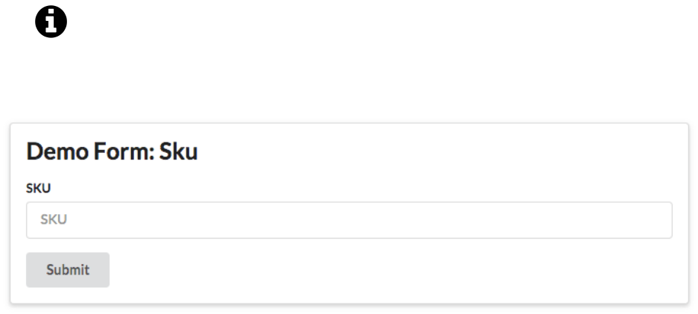Place cursor in the SKU input box
This screenshot has width=698, height=314.
tap(349, 220)
